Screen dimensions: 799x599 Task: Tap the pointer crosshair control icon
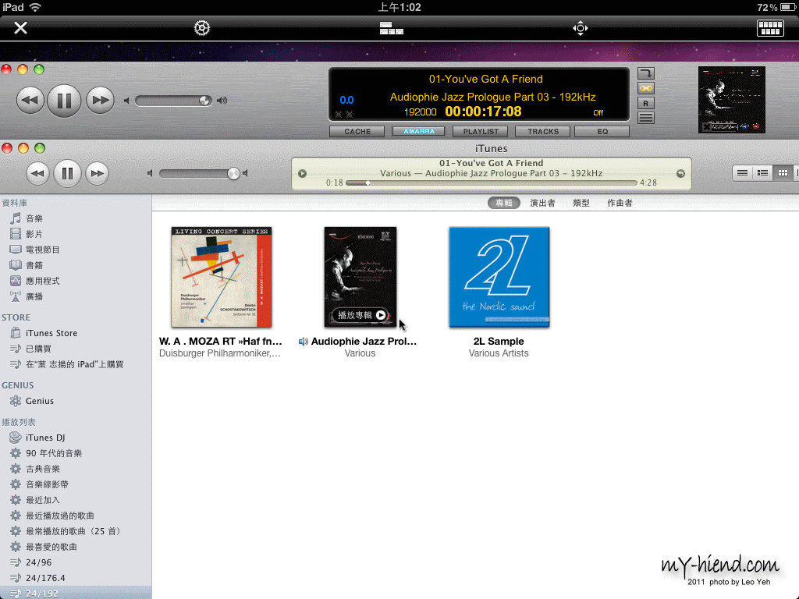coord(581,28)
